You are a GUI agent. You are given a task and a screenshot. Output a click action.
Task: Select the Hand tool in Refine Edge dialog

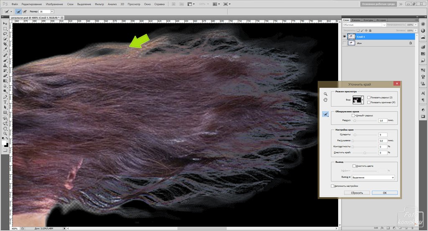click(325, 100)
